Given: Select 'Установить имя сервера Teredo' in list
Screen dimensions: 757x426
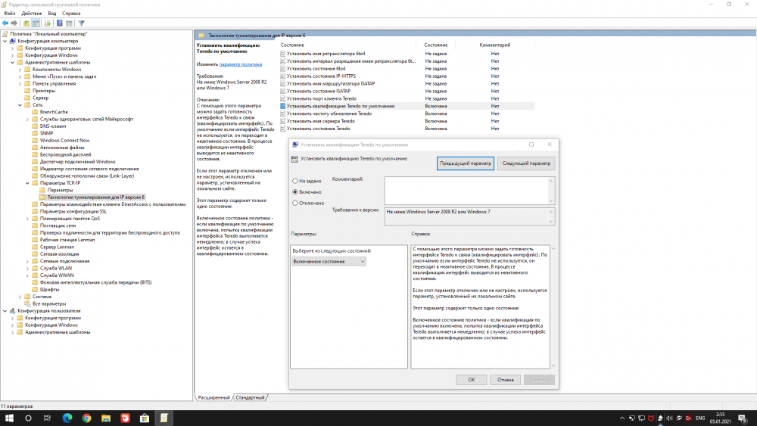Looking at the screenshot, I should (x=320, y=121).
